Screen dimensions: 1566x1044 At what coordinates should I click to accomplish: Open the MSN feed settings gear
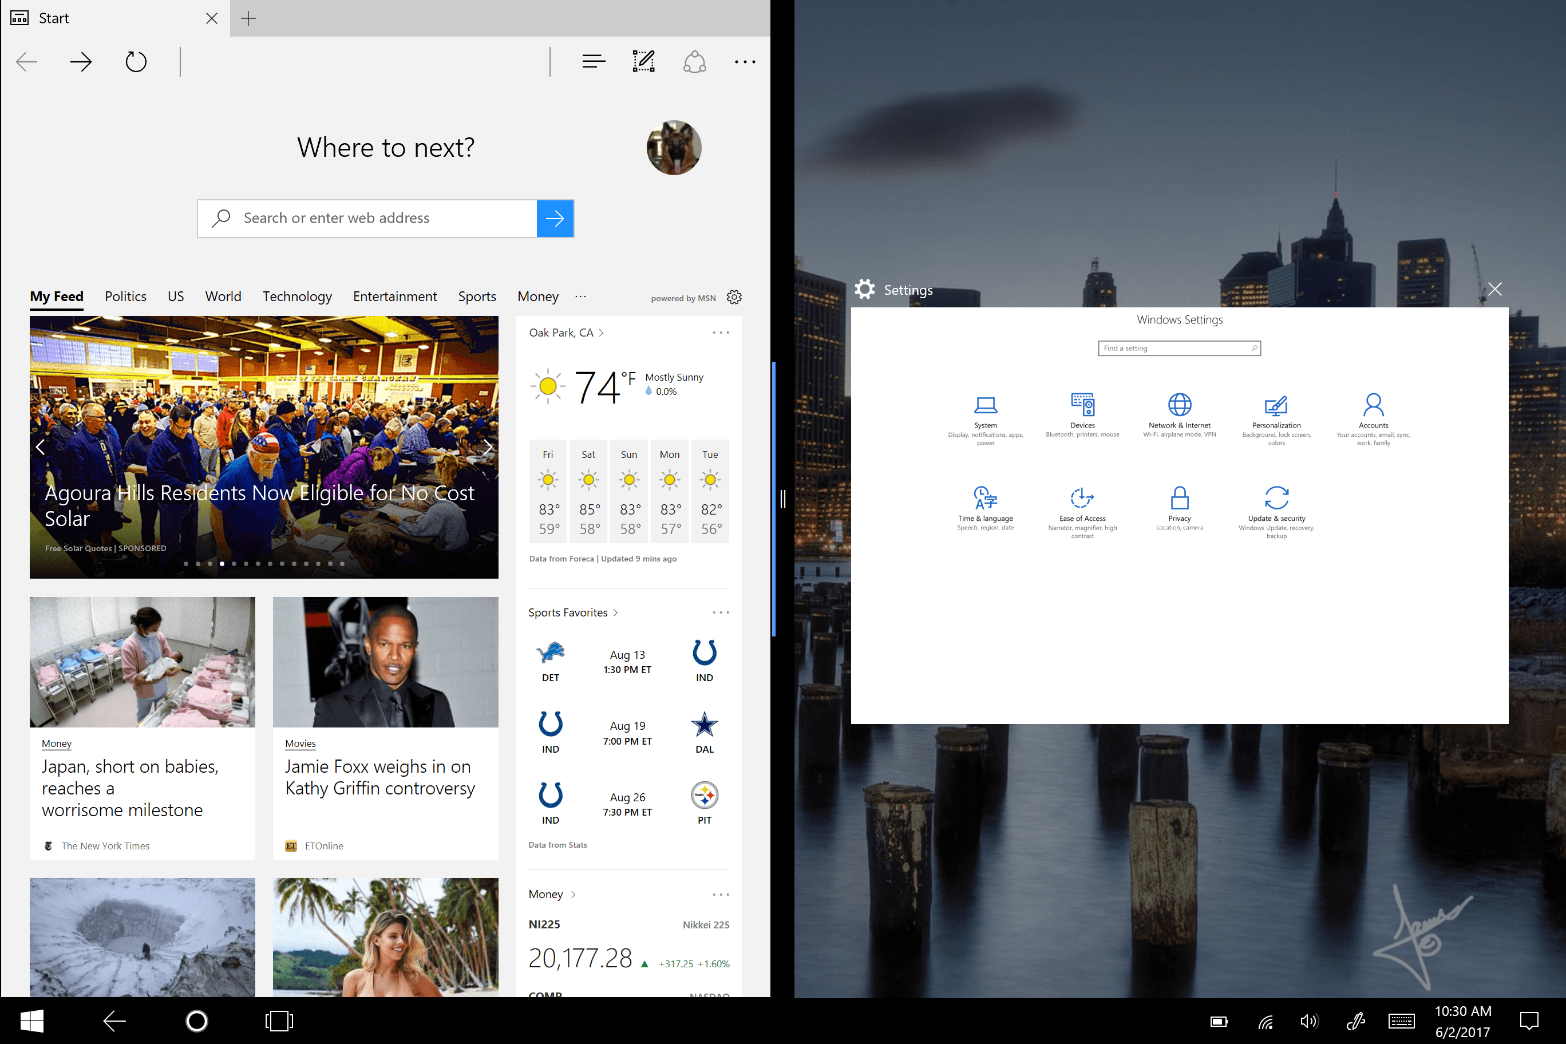(734, 297)
